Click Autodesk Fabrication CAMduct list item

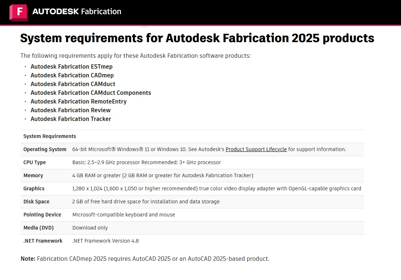point(73,84)
